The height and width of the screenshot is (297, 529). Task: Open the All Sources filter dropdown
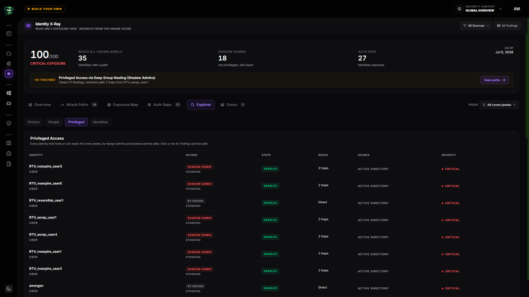coord(476,26)
